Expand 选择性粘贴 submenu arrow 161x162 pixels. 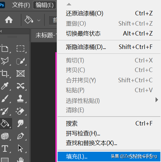point(157,100)
